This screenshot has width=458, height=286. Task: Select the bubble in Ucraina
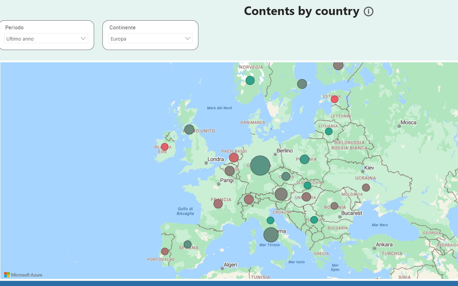(x=366, y=188)
